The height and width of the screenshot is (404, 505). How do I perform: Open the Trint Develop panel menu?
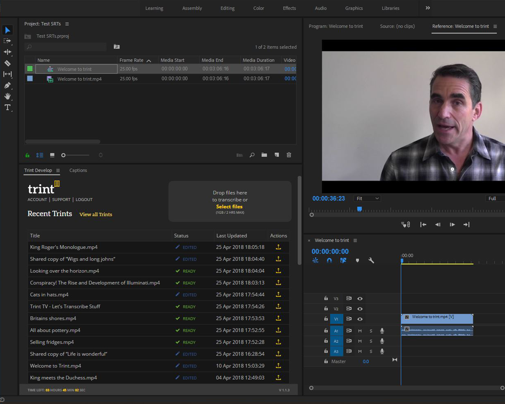point(58,171)
